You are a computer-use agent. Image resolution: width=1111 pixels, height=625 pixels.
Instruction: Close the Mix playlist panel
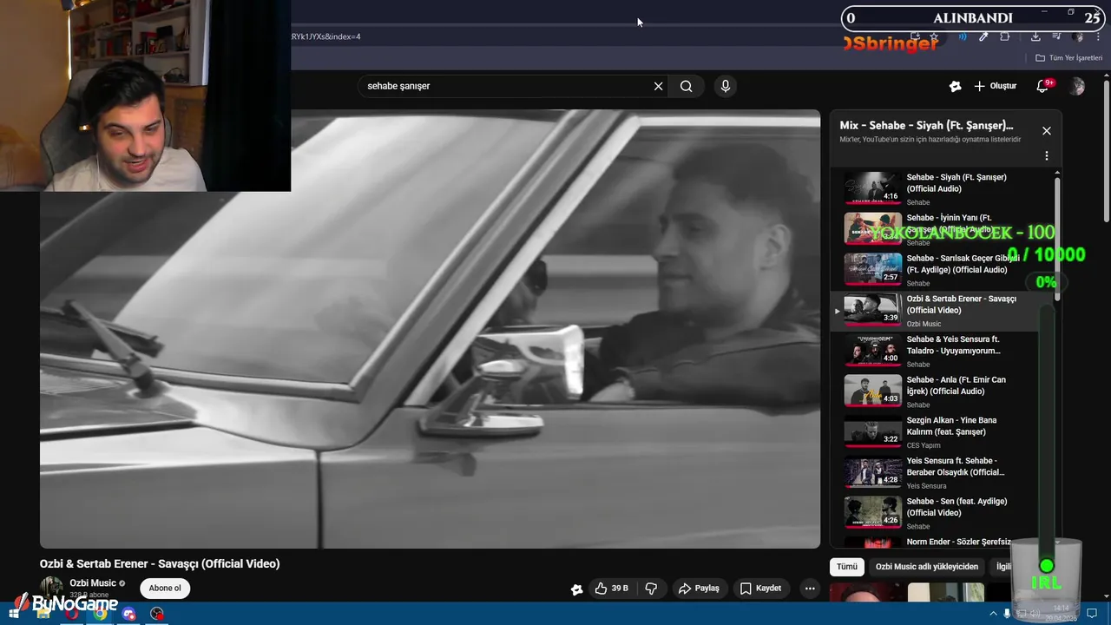1047,131
